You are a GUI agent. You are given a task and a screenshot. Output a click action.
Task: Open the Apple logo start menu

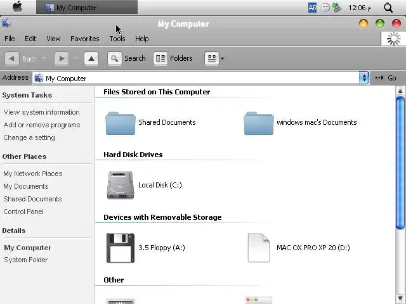(17, 7)
